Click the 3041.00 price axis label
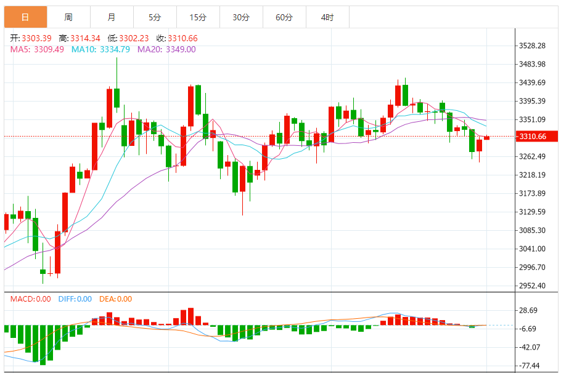Image resolution: width=561 pixels, height=373 pixels. [x=533, y=249]
